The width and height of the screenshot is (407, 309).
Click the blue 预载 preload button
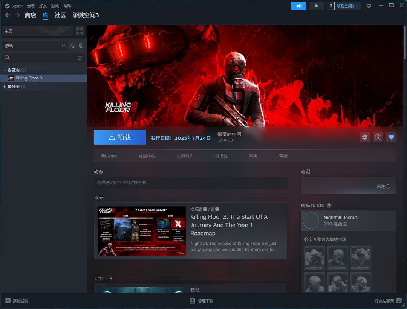pyautogui.click(x=120, y=137)
